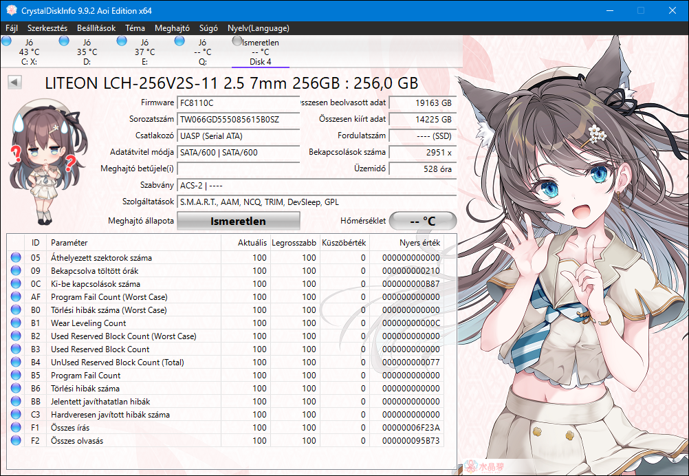Click the status orb for attribute B2

click(x=16, y=336)
